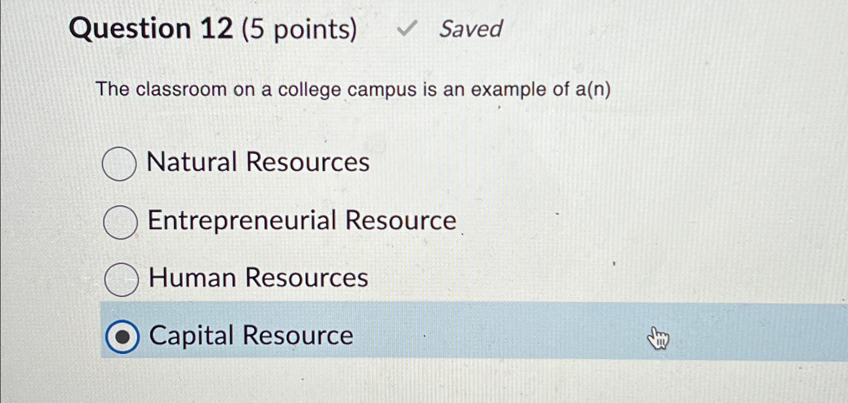
Task: Click the empty circle next to Natural Resources
Action: 119,162
